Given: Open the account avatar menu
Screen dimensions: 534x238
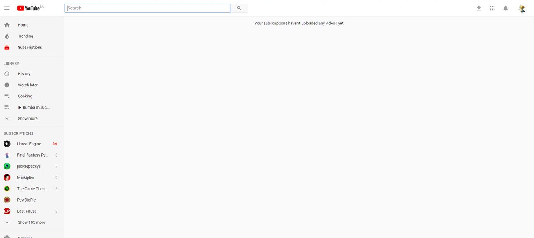Looking at the screenshot, I should [522, 8].
